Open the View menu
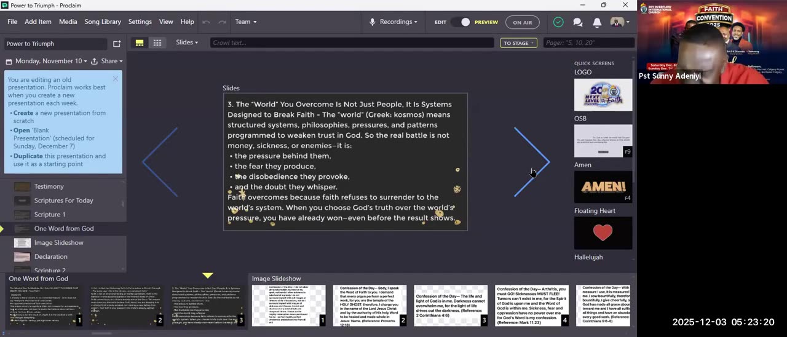Viewport: 787px width, 337px height. 166,22
